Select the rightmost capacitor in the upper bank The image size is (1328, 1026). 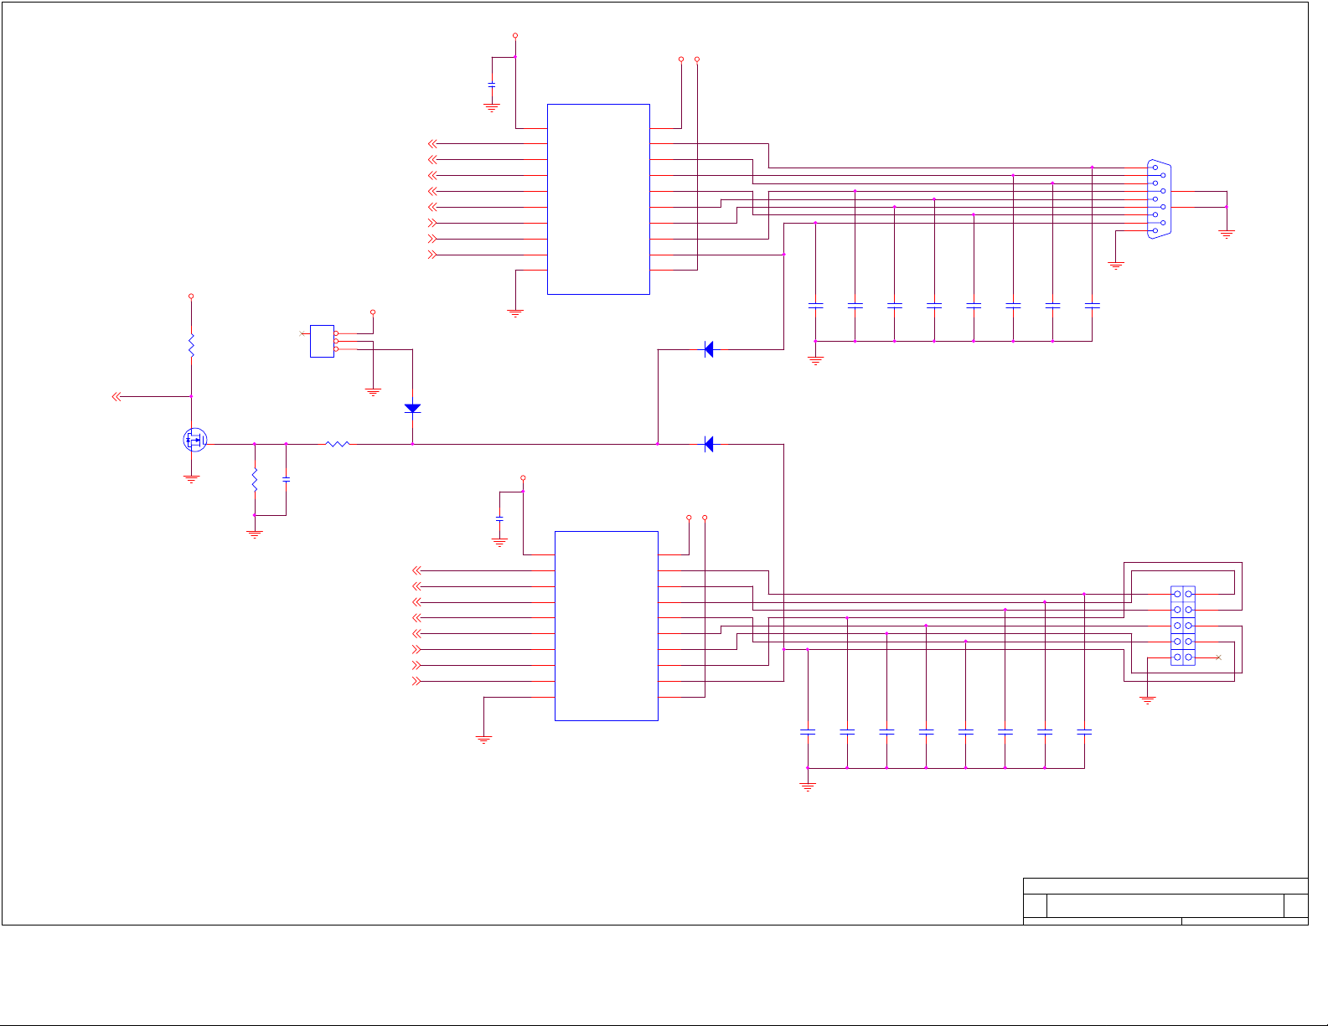point(1092,306)
